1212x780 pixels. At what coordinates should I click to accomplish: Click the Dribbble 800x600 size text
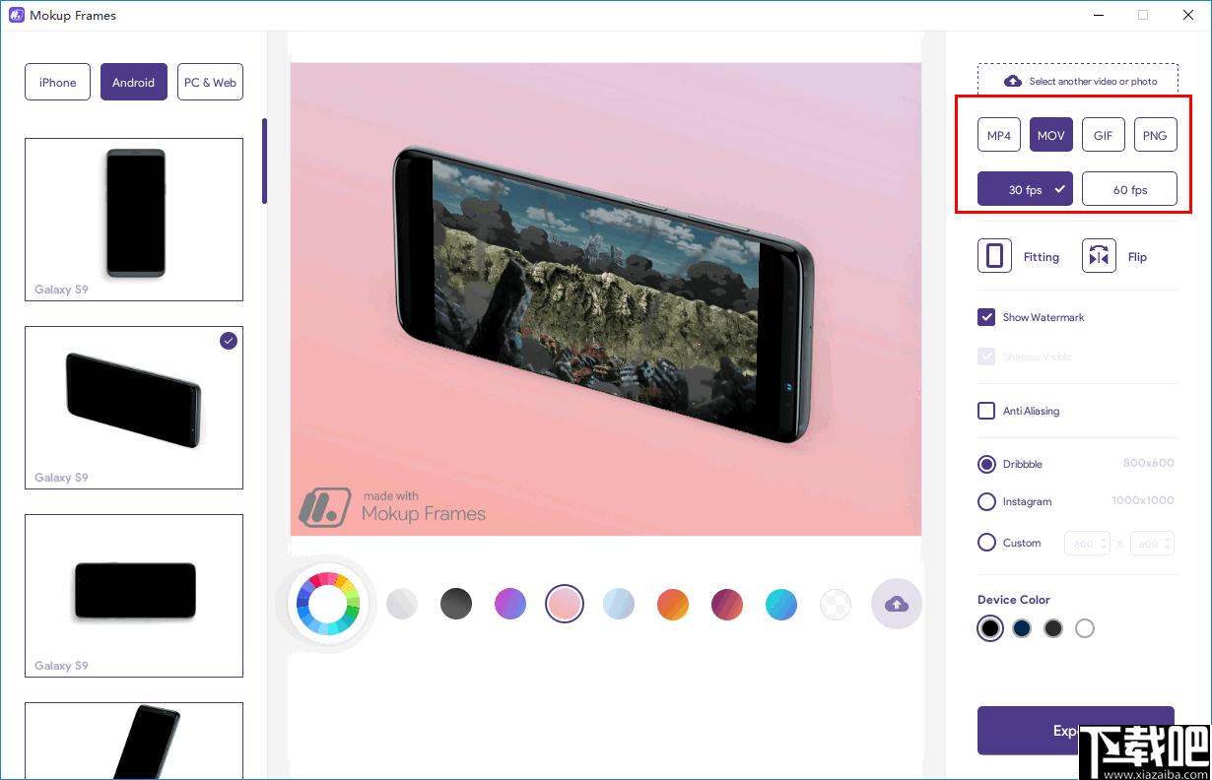[x=1148, y=463]
